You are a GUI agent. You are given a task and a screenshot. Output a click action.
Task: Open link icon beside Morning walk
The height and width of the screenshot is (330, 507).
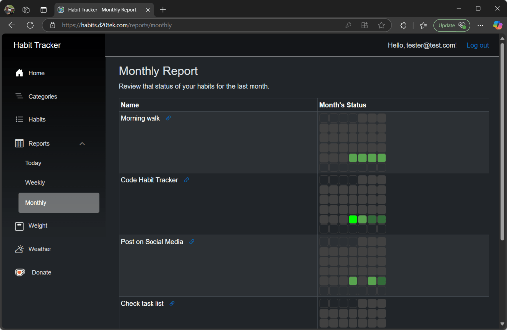pos(168,118)
